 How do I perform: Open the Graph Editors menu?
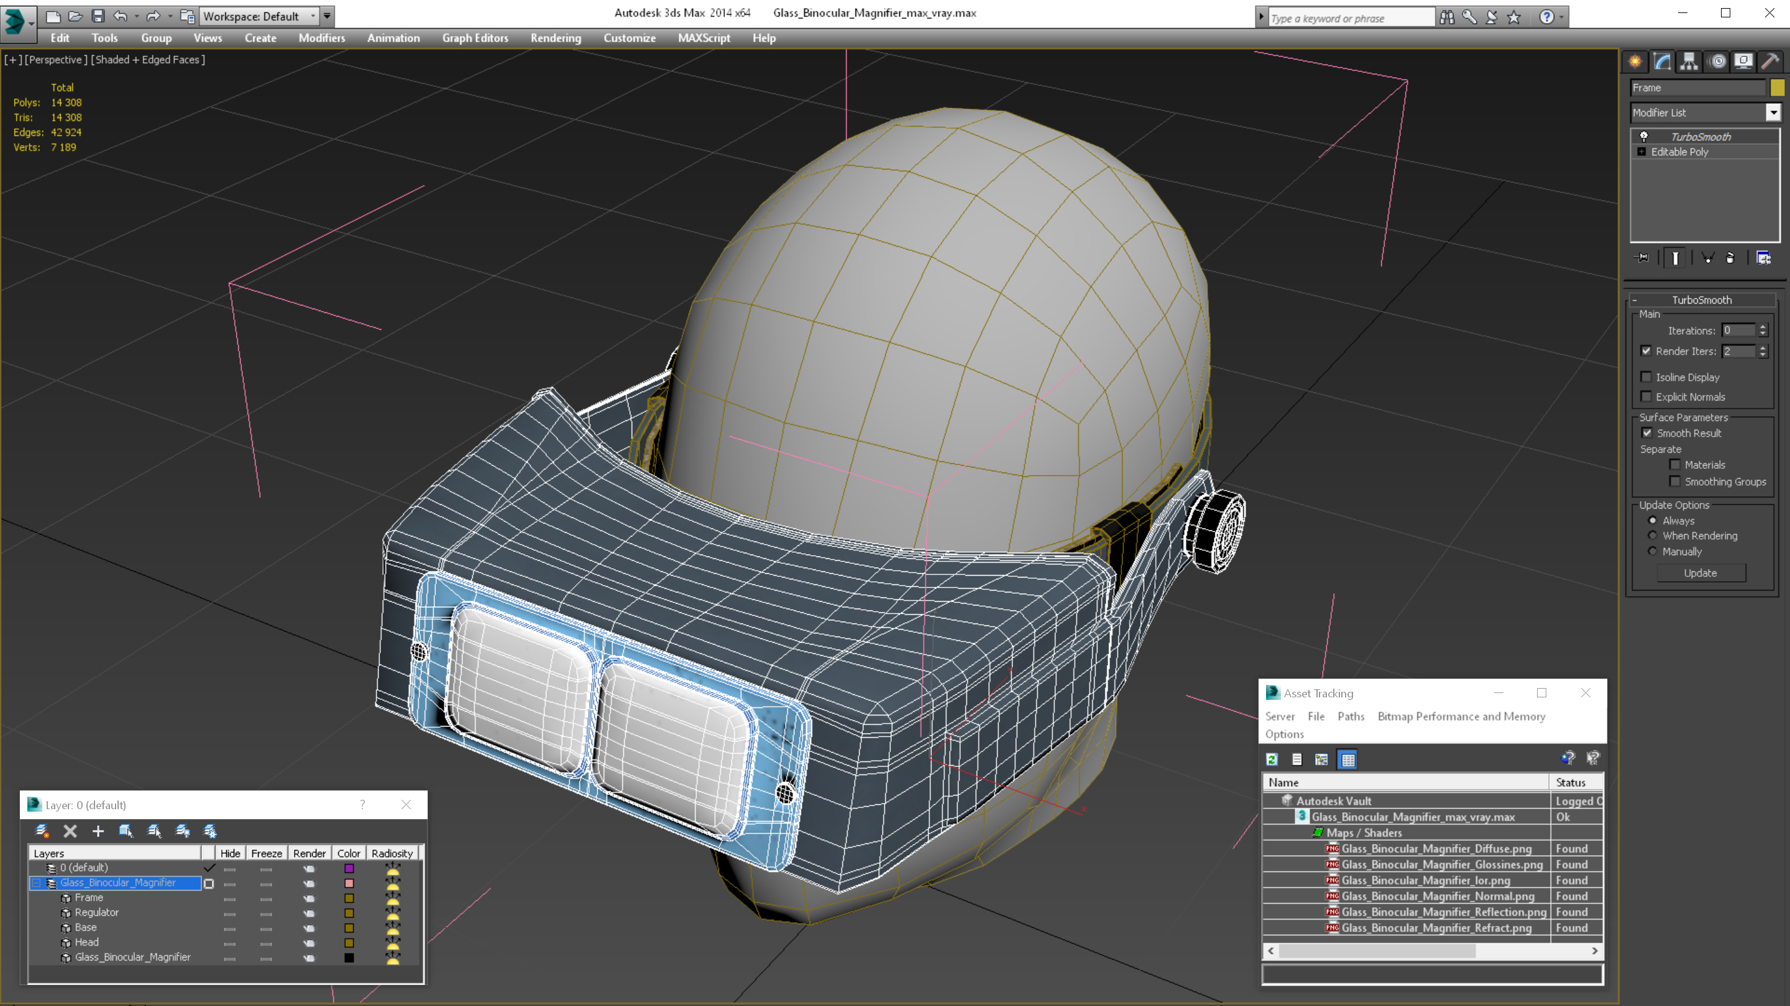(475, 38)
